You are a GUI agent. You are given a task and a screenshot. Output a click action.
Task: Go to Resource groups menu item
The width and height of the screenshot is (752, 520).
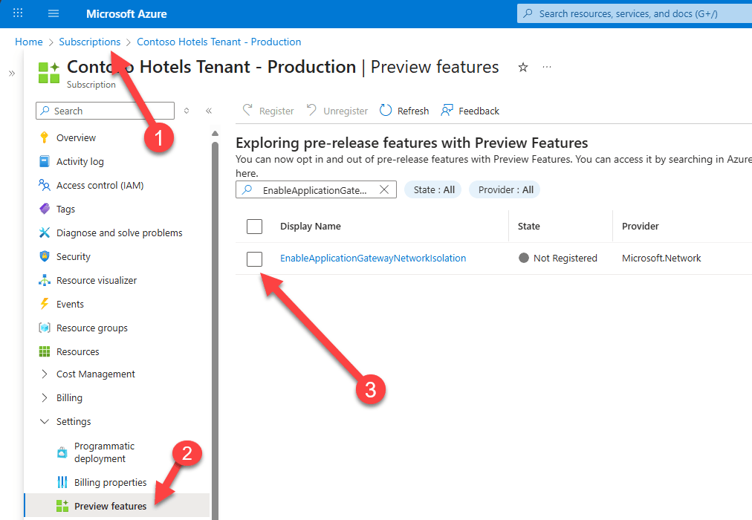pos(91,328)
